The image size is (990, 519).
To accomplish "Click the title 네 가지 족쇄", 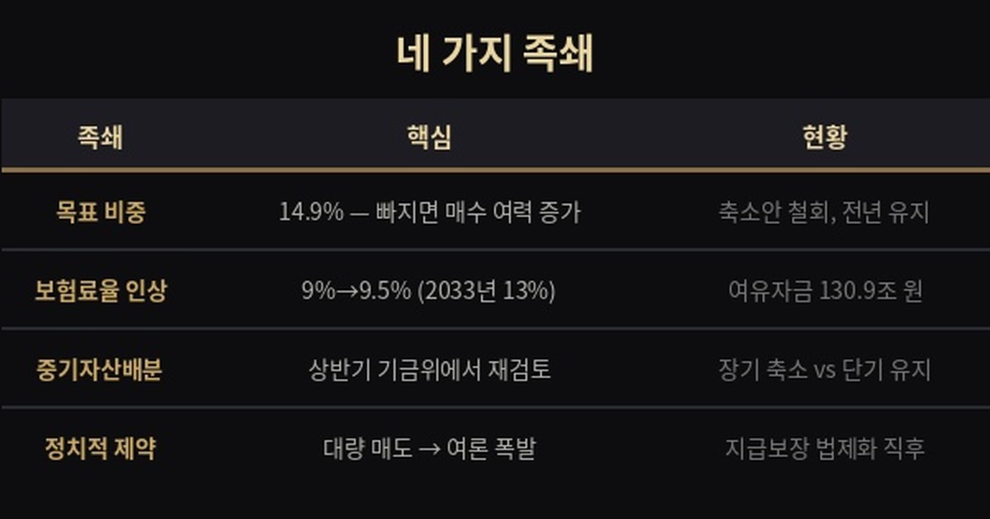I will coord(495,54).
